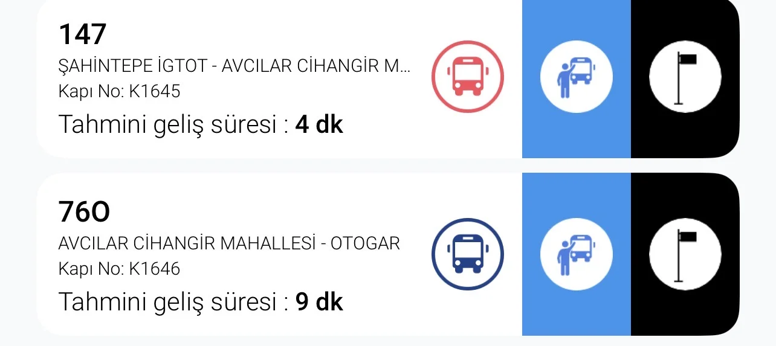
Task: Open ŞAHİNTEPE İGTOT - AVCILAR CİHANGİR route name
Action: pos(234,66)
